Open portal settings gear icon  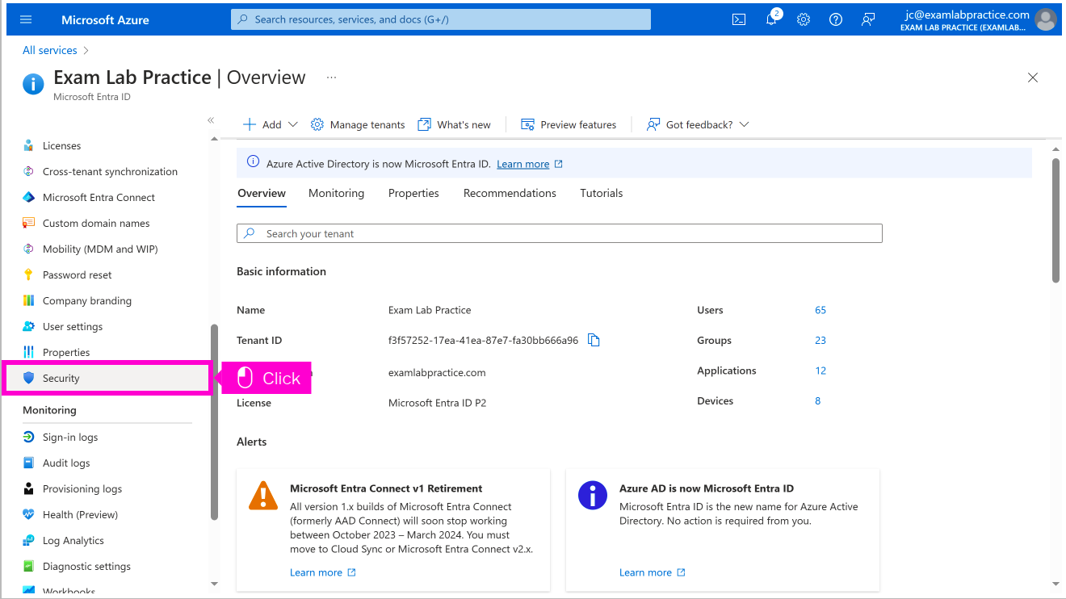tap(804, 19)
